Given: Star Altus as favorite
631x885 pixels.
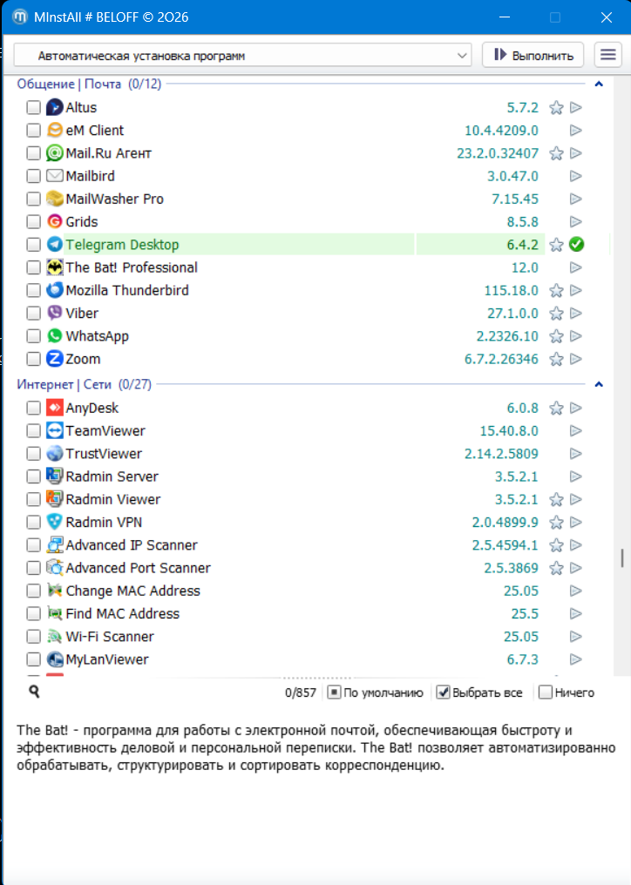Looking at the screenshot, I should (556, 107).
